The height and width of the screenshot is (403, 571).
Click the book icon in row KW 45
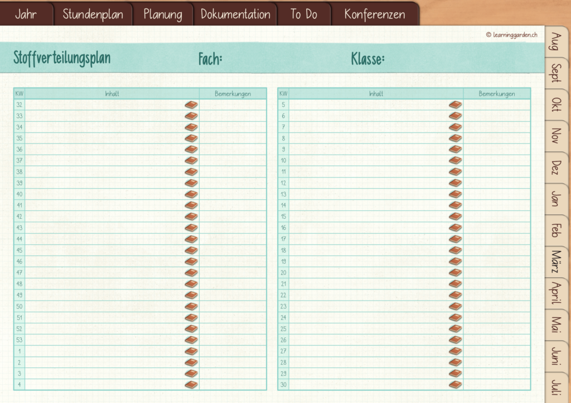click(x=191, y=250)
